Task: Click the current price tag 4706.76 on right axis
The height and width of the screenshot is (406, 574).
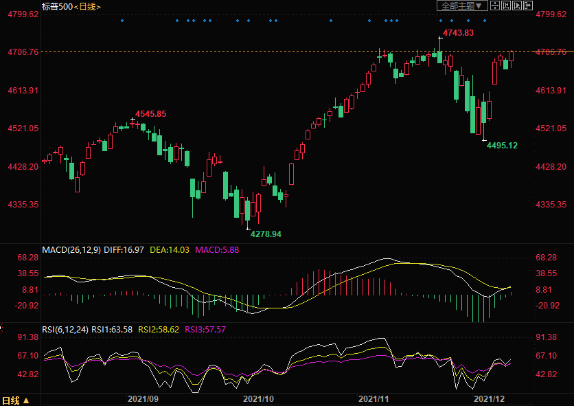Action: 552,52
